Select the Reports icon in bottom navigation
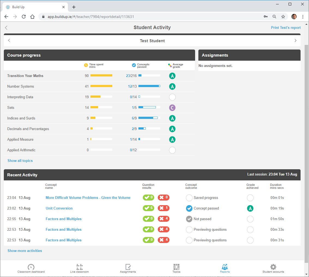 [x=225, y=267]
